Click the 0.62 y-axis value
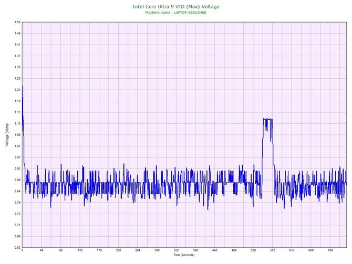This screenshot has height=264, width=352. point(17,248)
